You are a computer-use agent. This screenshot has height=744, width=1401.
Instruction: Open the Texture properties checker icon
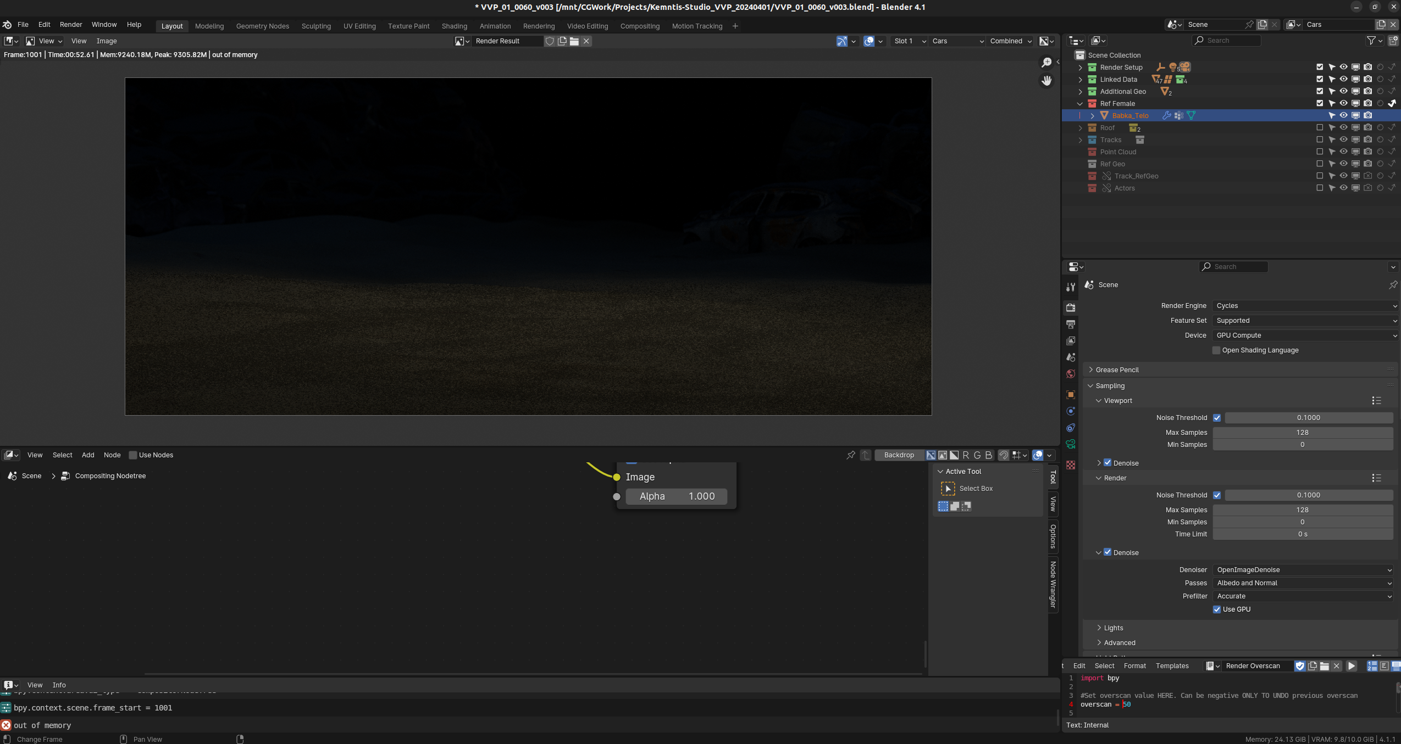[x=1070, y=465]
